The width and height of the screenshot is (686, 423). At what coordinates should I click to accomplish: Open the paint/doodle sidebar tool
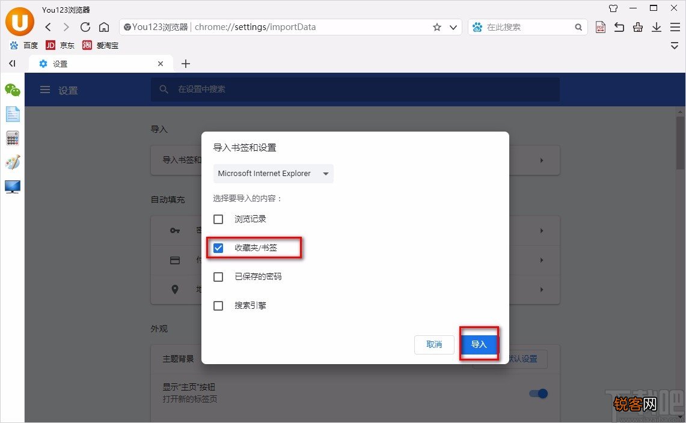[x=12, y=162]
